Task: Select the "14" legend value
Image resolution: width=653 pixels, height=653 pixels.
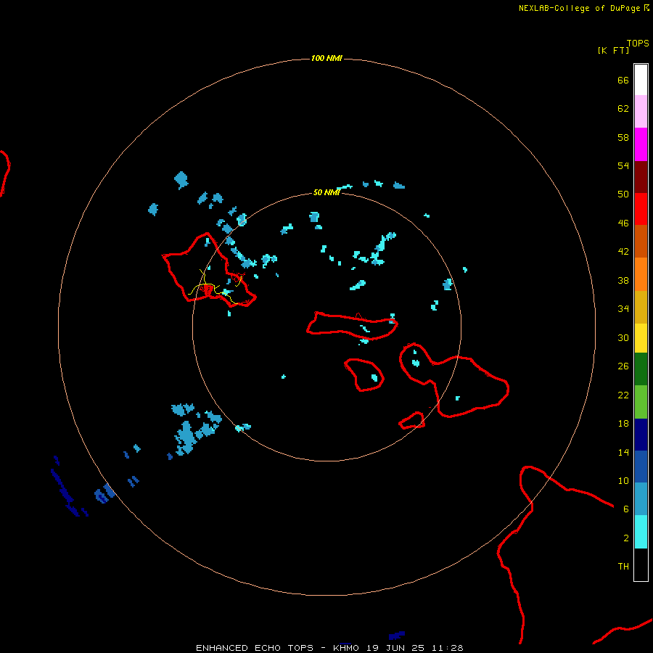Action: tap(623, 452)
